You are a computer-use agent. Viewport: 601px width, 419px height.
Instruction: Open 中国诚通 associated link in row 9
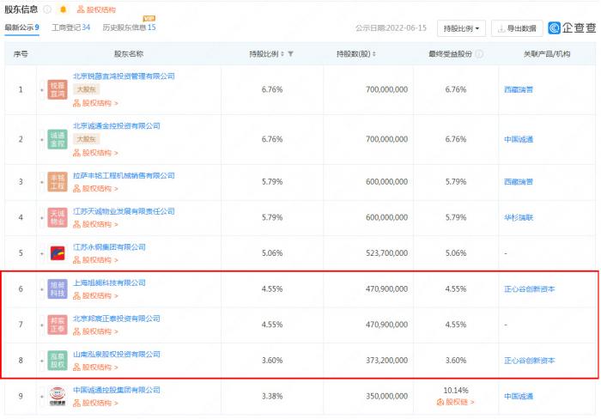pyautogui.click(x=519, y=397)
